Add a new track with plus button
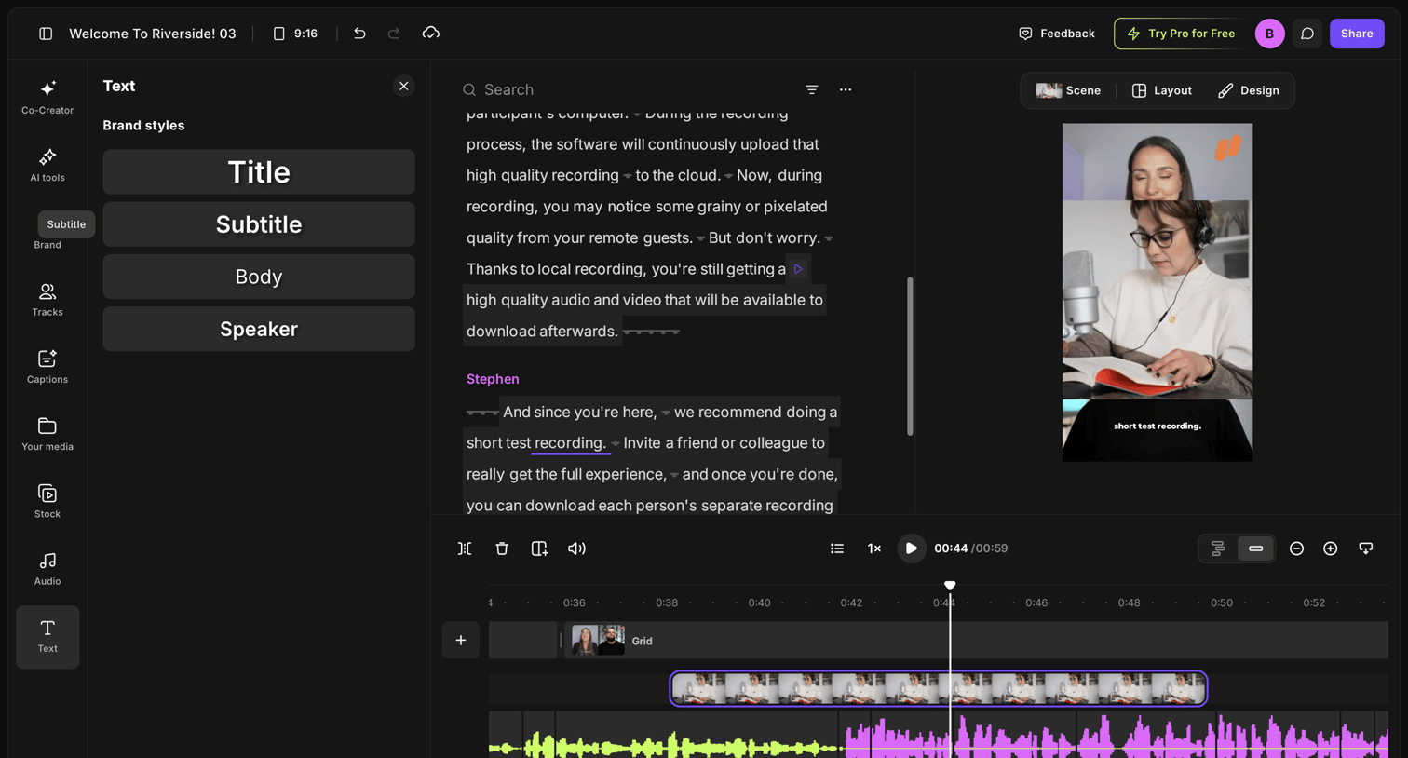Image resolution: width=1408 pixels, height=758 pixels. [x=461, y=641]
